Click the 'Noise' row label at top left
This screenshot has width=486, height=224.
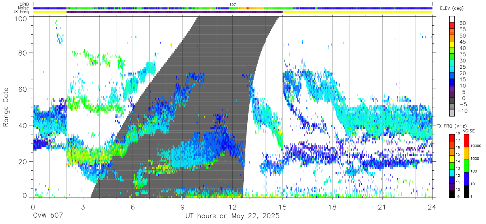[x=24, y=8]
